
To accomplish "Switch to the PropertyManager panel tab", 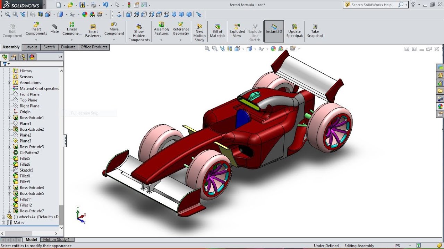I will (14, 57).
